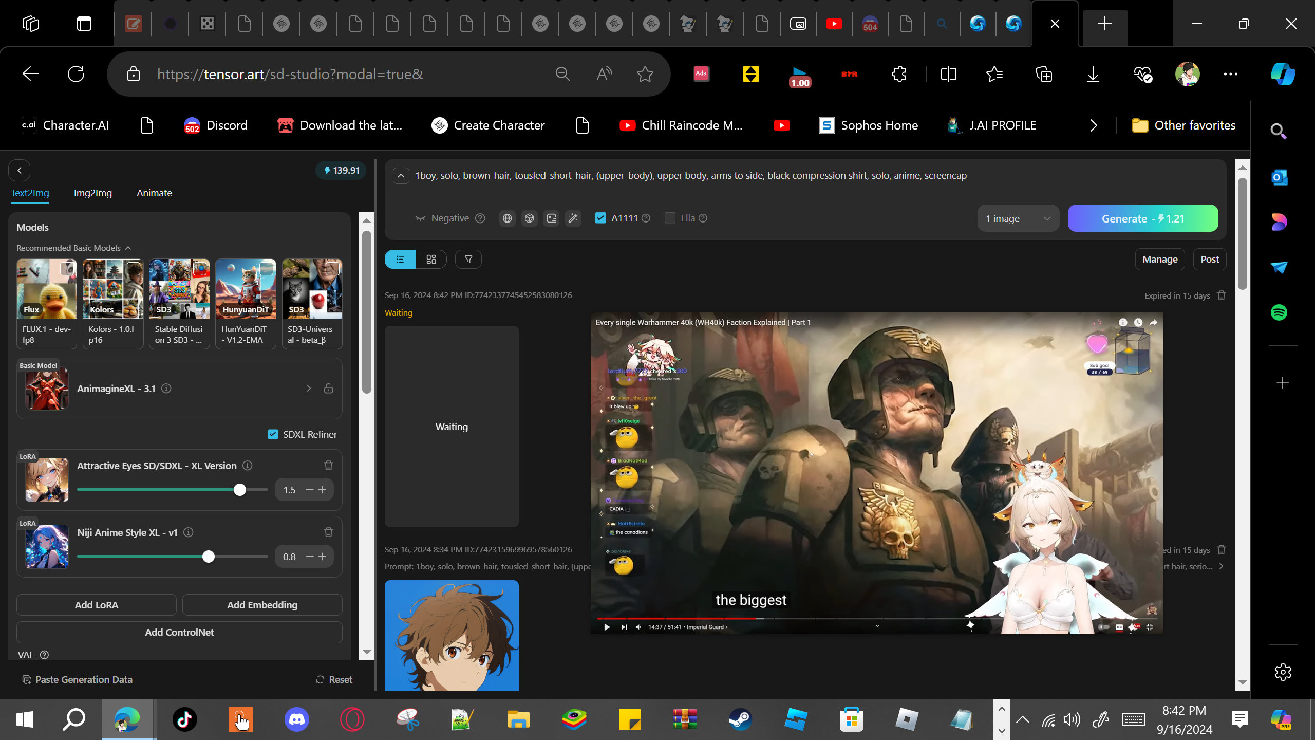Viewport: 1315px width, 740px height.
Task: Show hidden system tray icons
Action: click(x=1023, y=719)
